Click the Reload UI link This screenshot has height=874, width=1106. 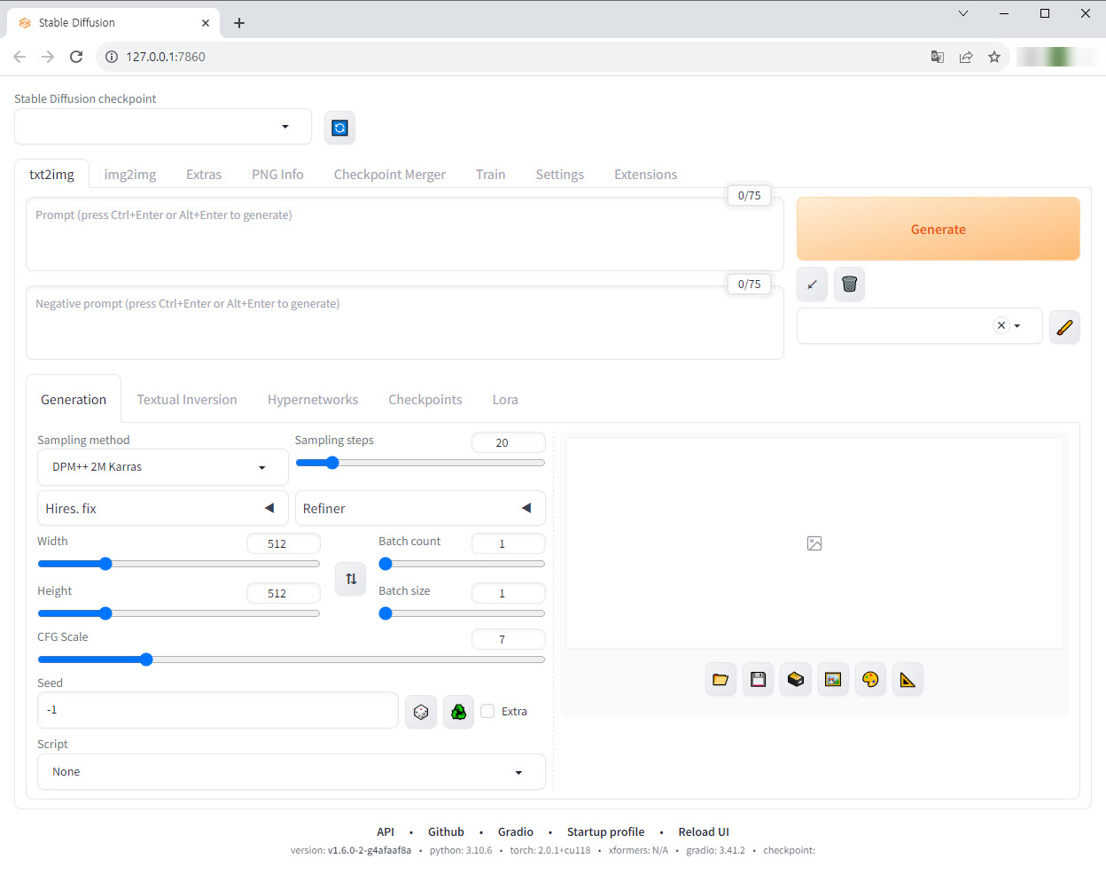point(704,831)
